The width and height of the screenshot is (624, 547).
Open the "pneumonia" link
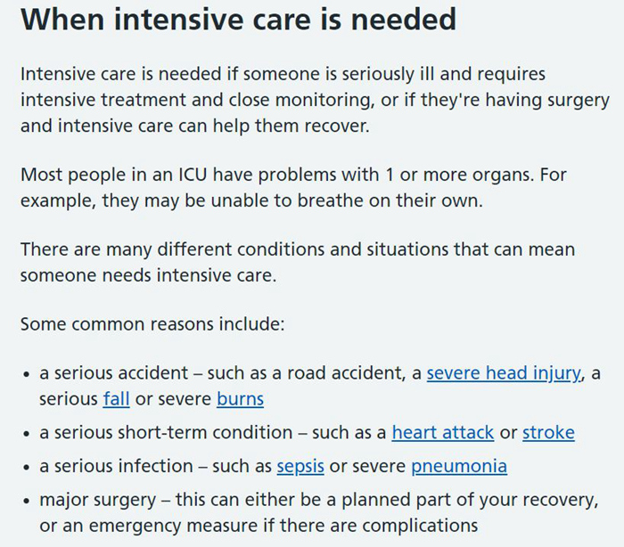pyautogui.click(x=459, y=466)
